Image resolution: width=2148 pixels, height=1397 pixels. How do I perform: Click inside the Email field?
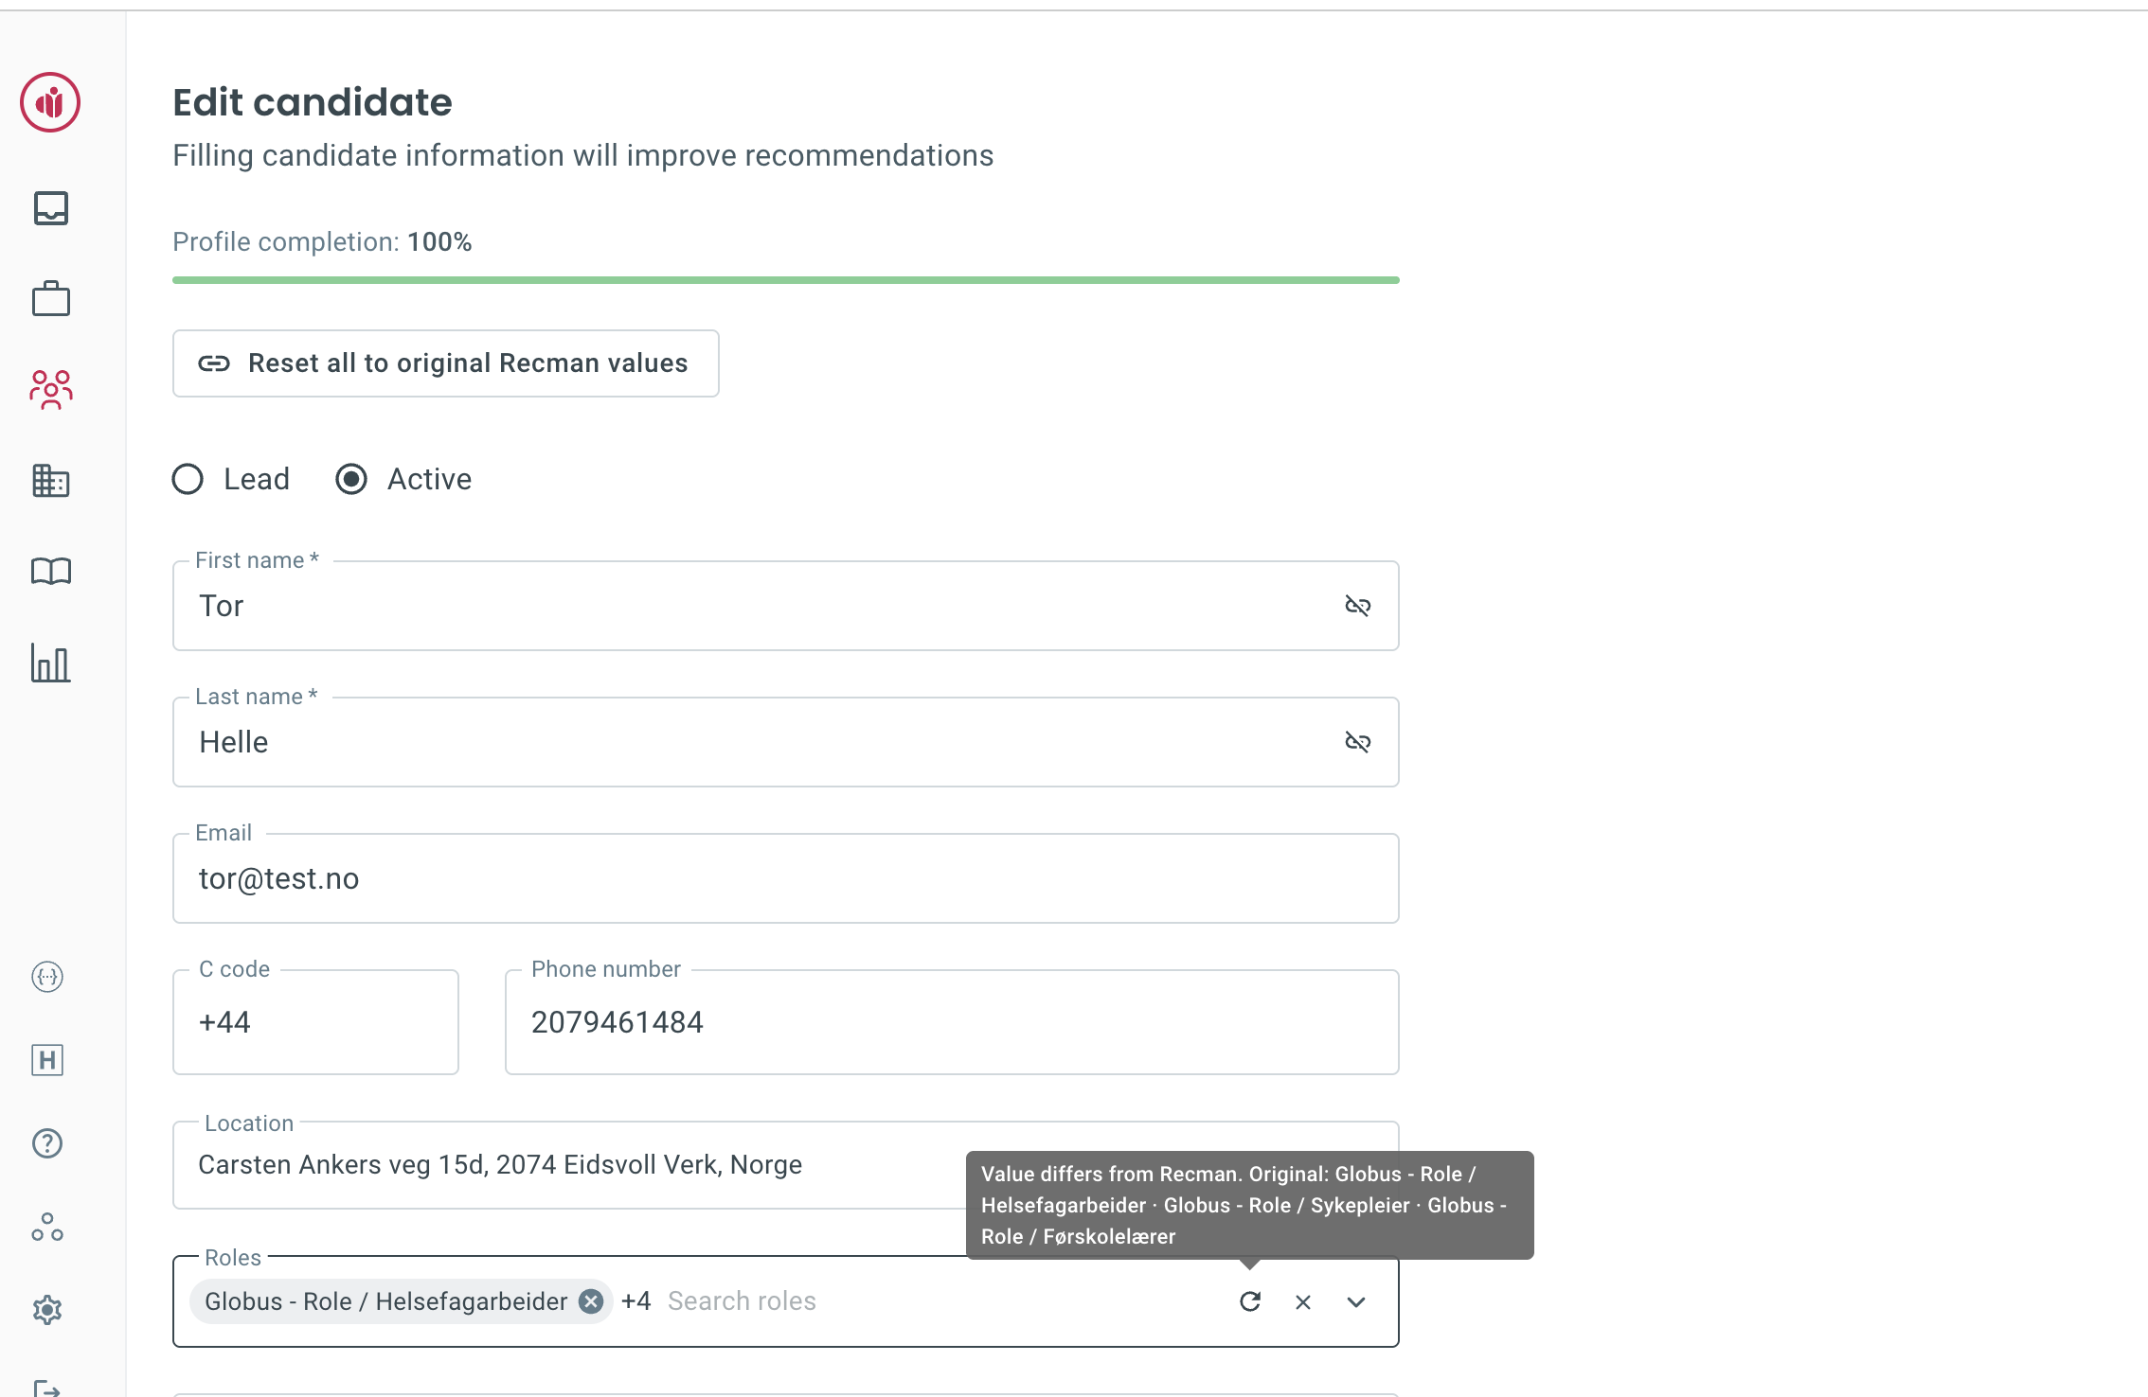(x=784, y=878)
